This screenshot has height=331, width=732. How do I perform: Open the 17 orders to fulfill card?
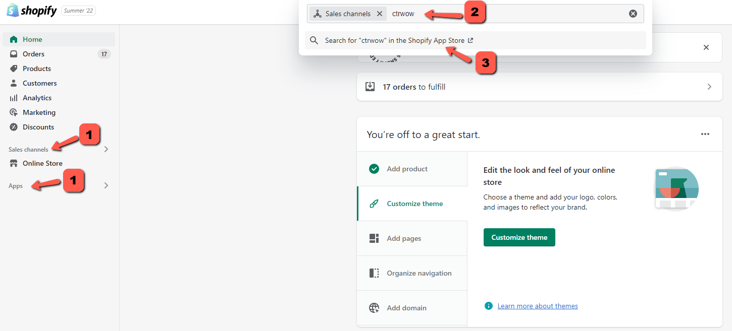tap(539, 87)
